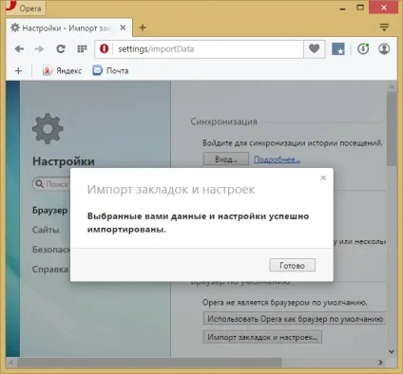
Task: Maximize the Opera window
Action: (360, 8)
